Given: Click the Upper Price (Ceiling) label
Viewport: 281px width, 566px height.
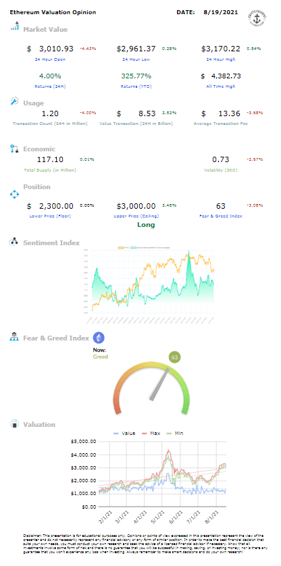Looking at the screenshot, I should 136,216.
